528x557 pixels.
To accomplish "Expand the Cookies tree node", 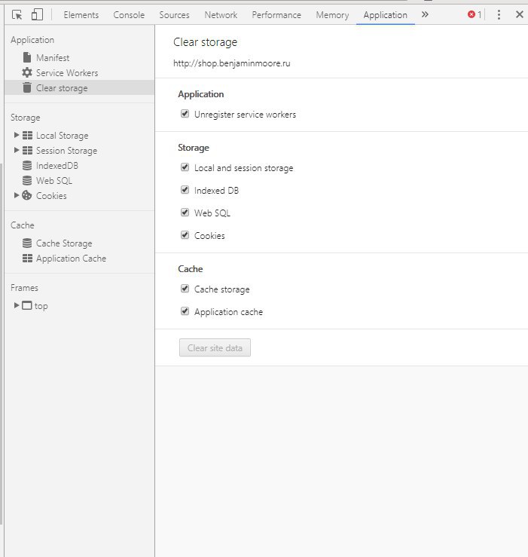I will (x=17, y=195).
